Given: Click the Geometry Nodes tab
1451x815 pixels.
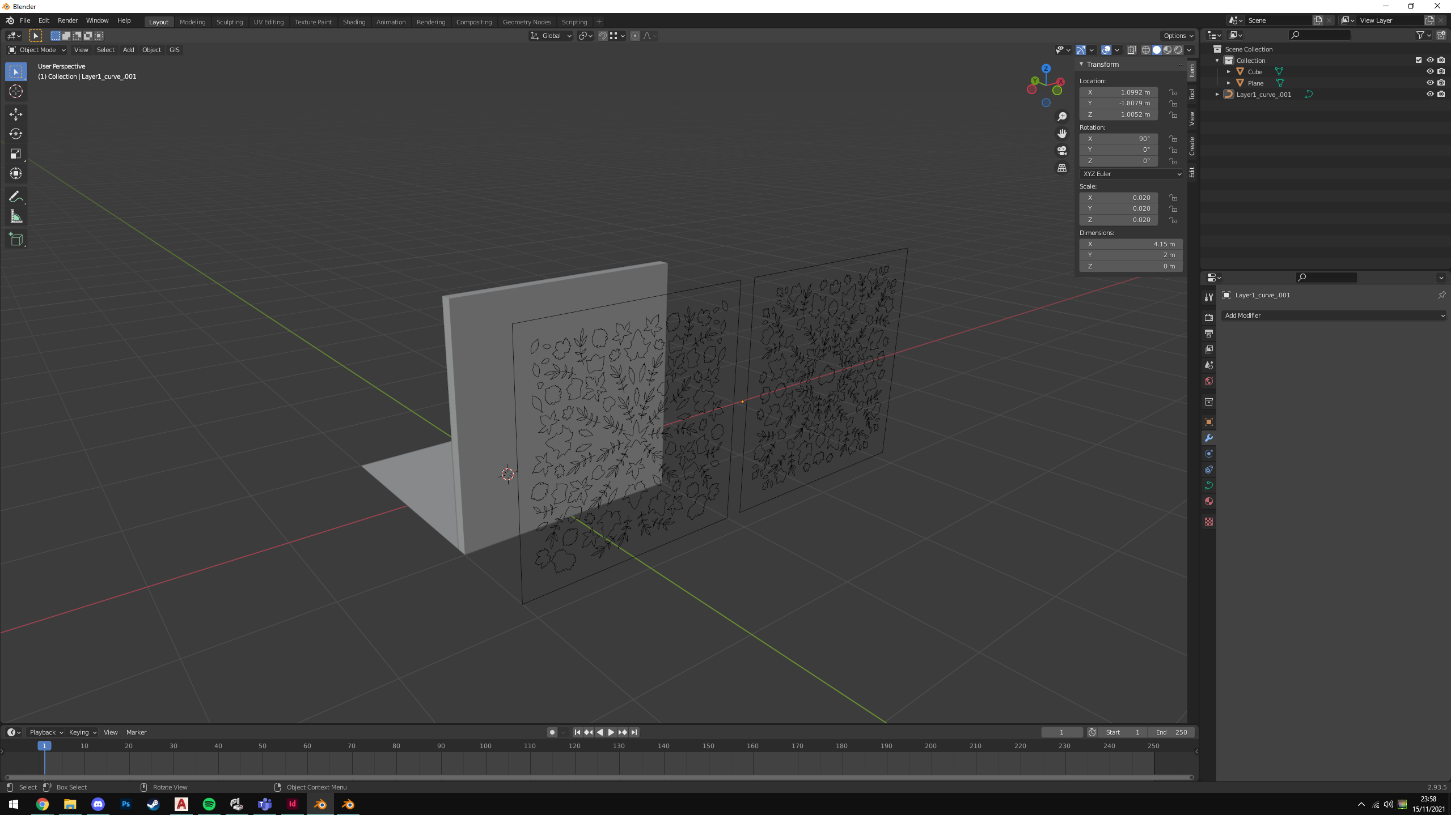Looking at the screenshot, I should pyautogui.click(x=526, y=21).
